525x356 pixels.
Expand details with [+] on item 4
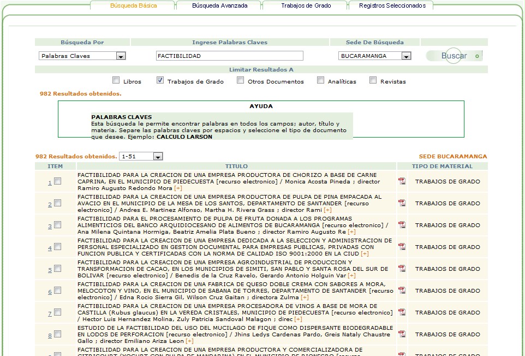(365, 253)
